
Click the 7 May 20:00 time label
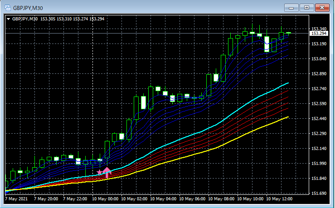click(46, 199)
